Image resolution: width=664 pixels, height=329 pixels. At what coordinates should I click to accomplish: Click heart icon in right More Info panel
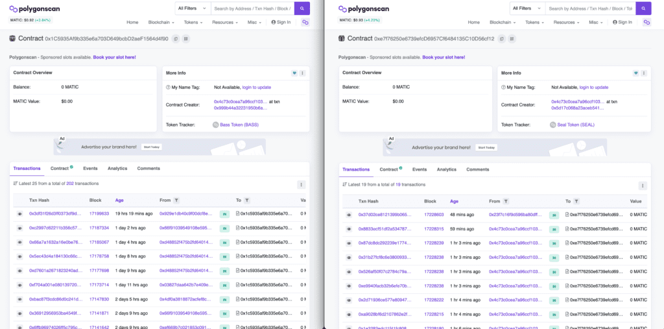(x=635, y=73)
